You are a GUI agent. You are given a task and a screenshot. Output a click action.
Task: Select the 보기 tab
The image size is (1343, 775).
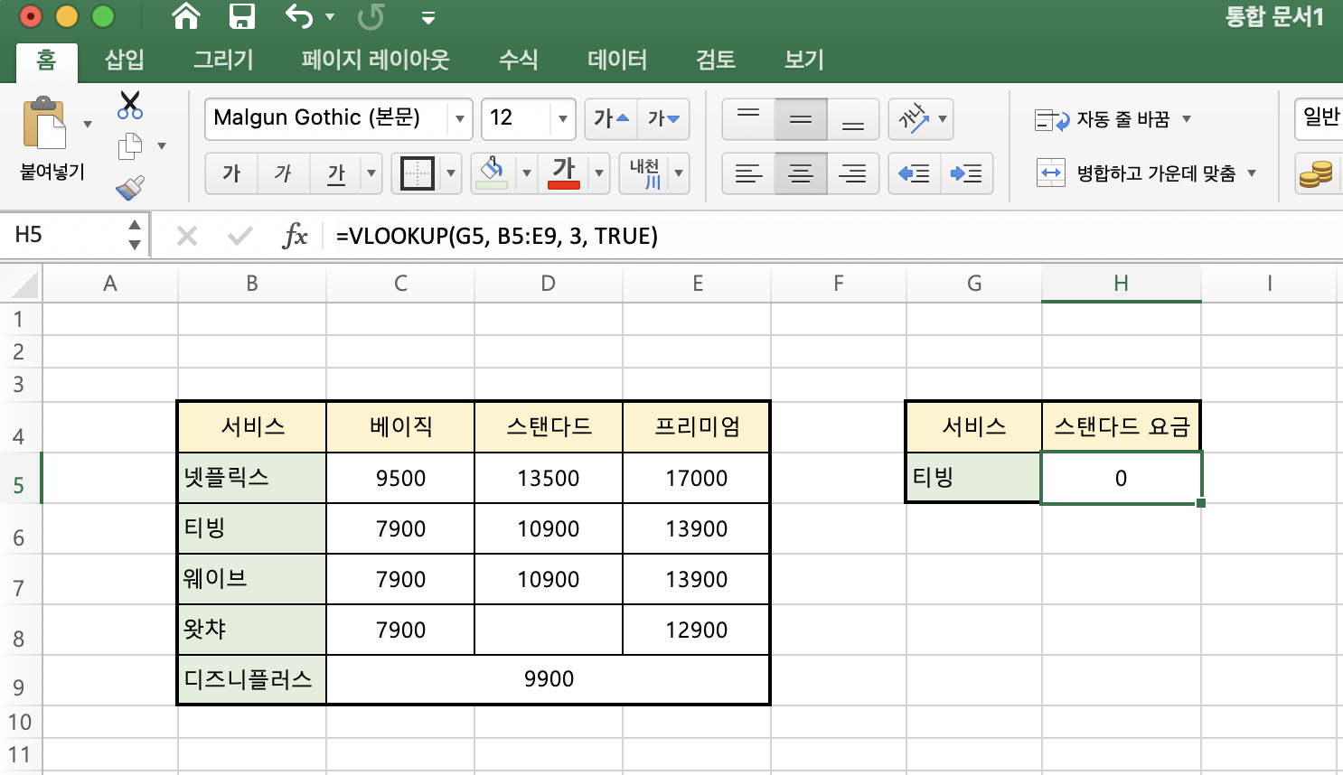click(x=804, y=60)
